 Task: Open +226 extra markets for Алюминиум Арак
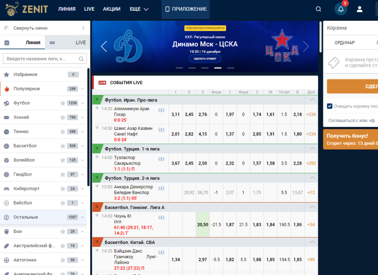point(311,114)
